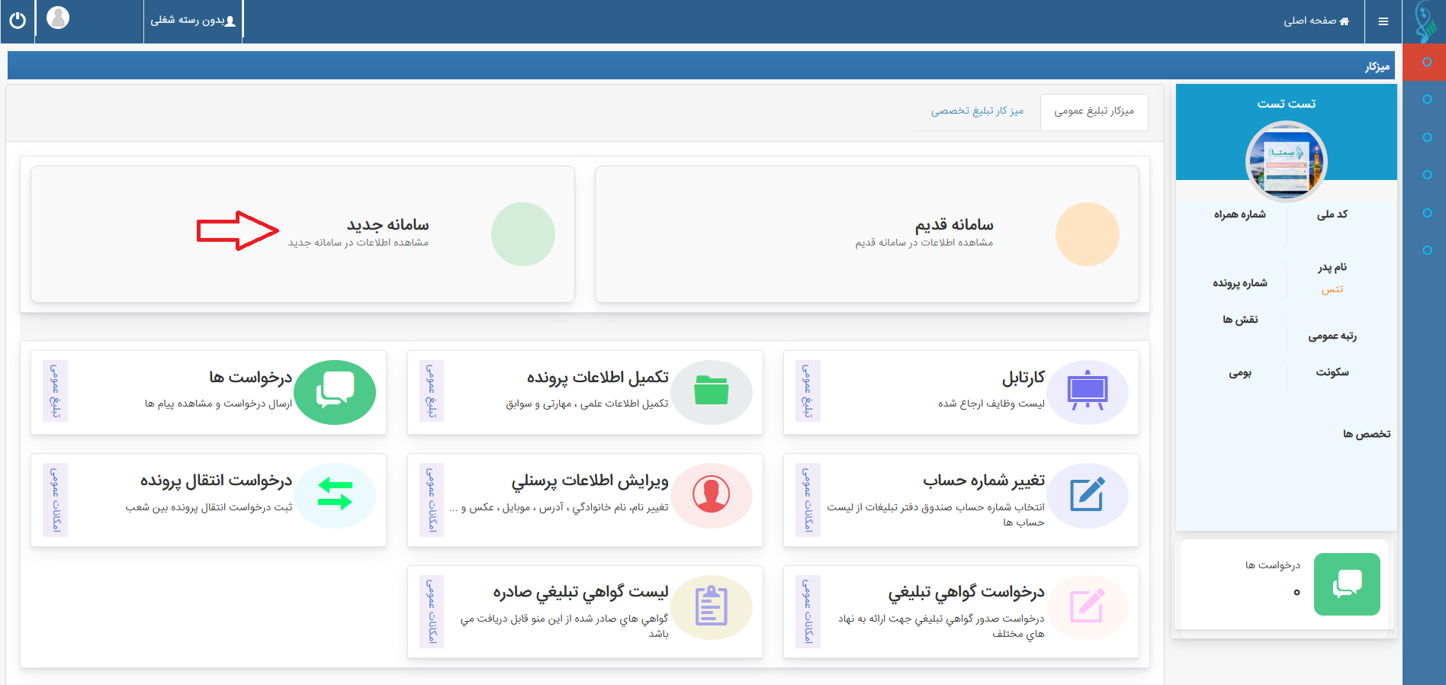Go to صفحه اصلی home link

tap(1316, 21)
